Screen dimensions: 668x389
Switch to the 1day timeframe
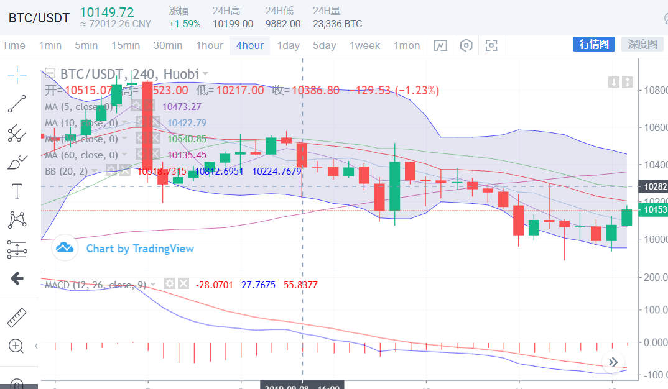click(288, 45)
